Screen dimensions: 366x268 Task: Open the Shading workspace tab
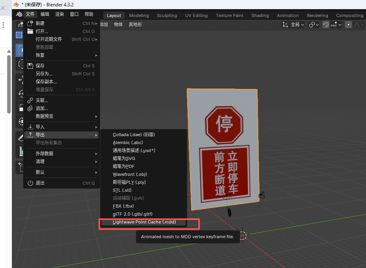point(260,15)
